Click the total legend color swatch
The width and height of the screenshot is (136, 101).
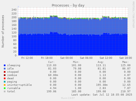point(5,91)
